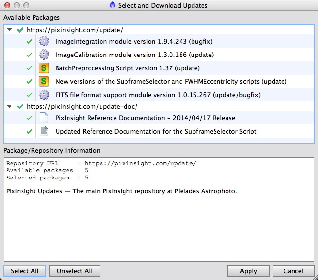
Task: Toggle the checkmark for SubframeSelector and FWHMEccentricity scripts
Action: 29,81
